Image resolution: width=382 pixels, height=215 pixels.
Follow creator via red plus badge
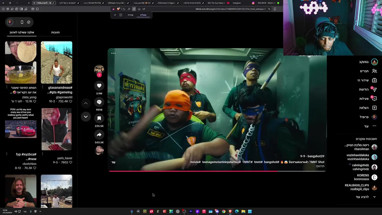point(99,75)
